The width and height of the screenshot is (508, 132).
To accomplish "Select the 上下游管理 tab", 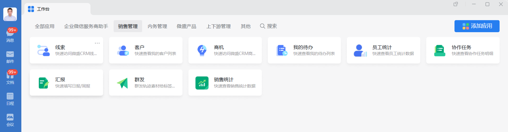I will point(219,26).
